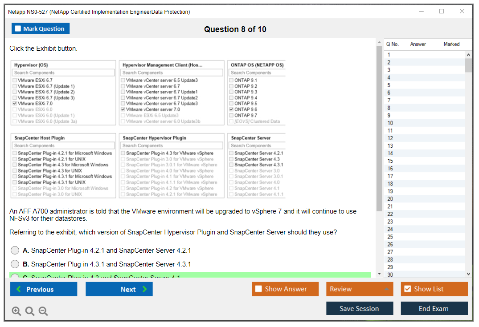Maximize the exam window

(442, 12)
